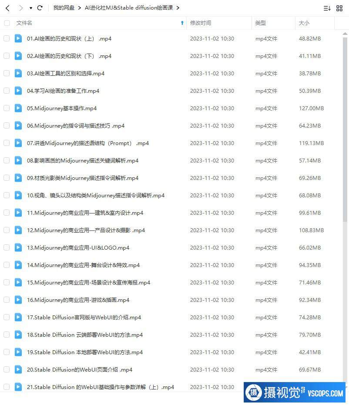This screenshot has width=349, height=406.
Task: Open the sort order menu icon
Action: [x=327, y=8]
